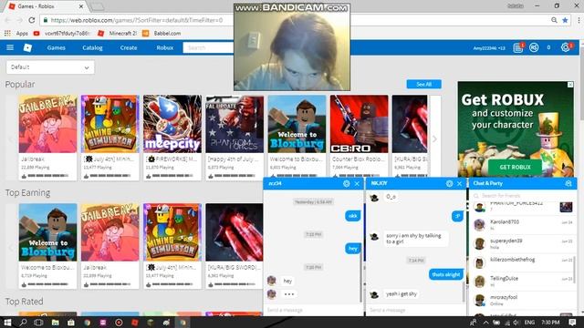Image resolution: width=584 pixels, height=328 pixels.
Task: Open a new browser tab
Action: 97,6
